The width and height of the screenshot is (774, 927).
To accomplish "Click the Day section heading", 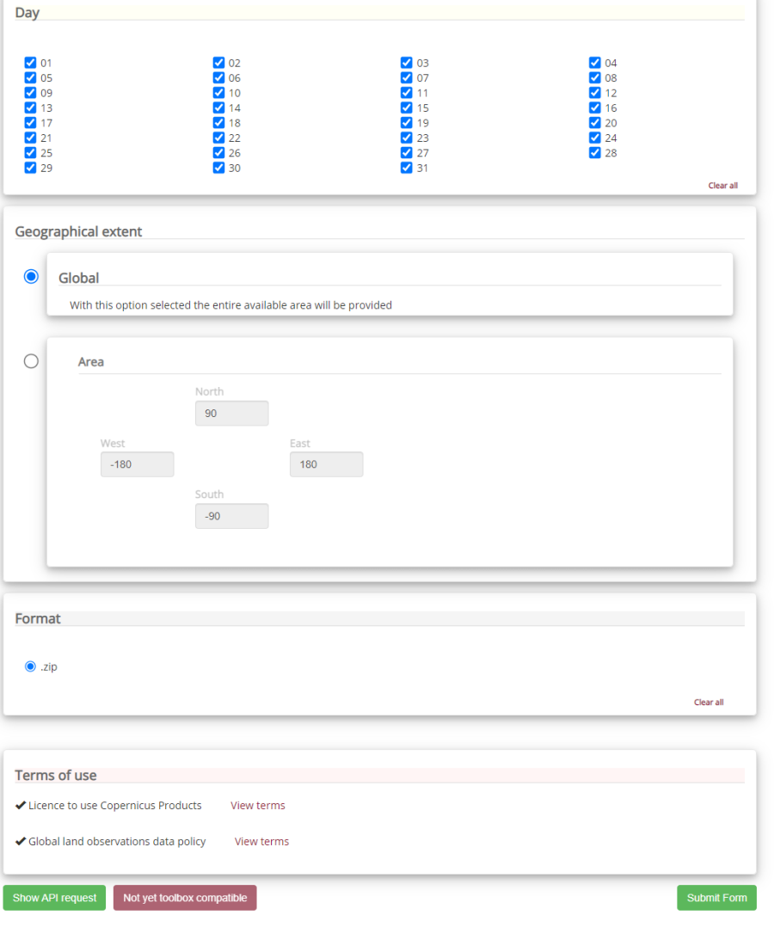I will click(28, 13).
